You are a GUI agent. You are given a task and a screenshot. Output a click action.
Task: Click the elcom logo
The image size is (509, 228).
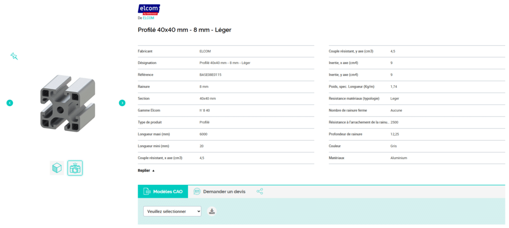click(149, 10)
